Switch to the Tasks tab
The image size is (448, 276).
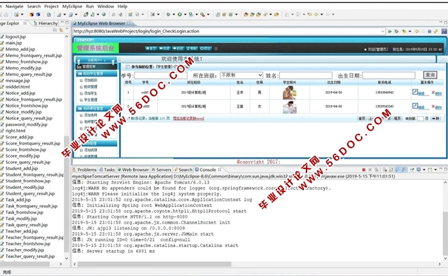coord(107,170)
